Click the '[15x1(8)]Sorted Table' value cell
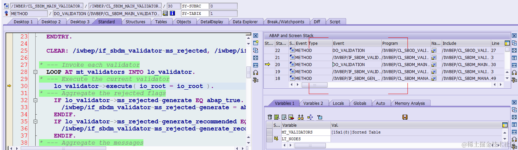The width and height of the screenshot is (518, 150). [416, 132]
